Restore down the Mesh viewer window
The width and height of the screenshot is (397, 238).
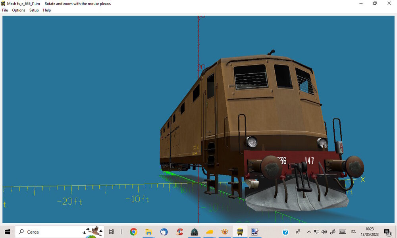point(375,3)
